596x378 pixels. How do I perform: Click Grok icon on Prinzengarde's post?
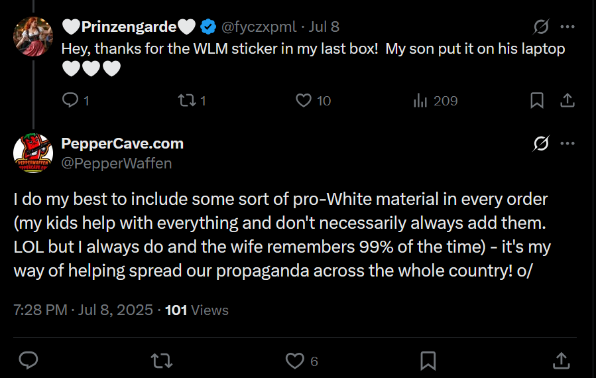(541, 27)
